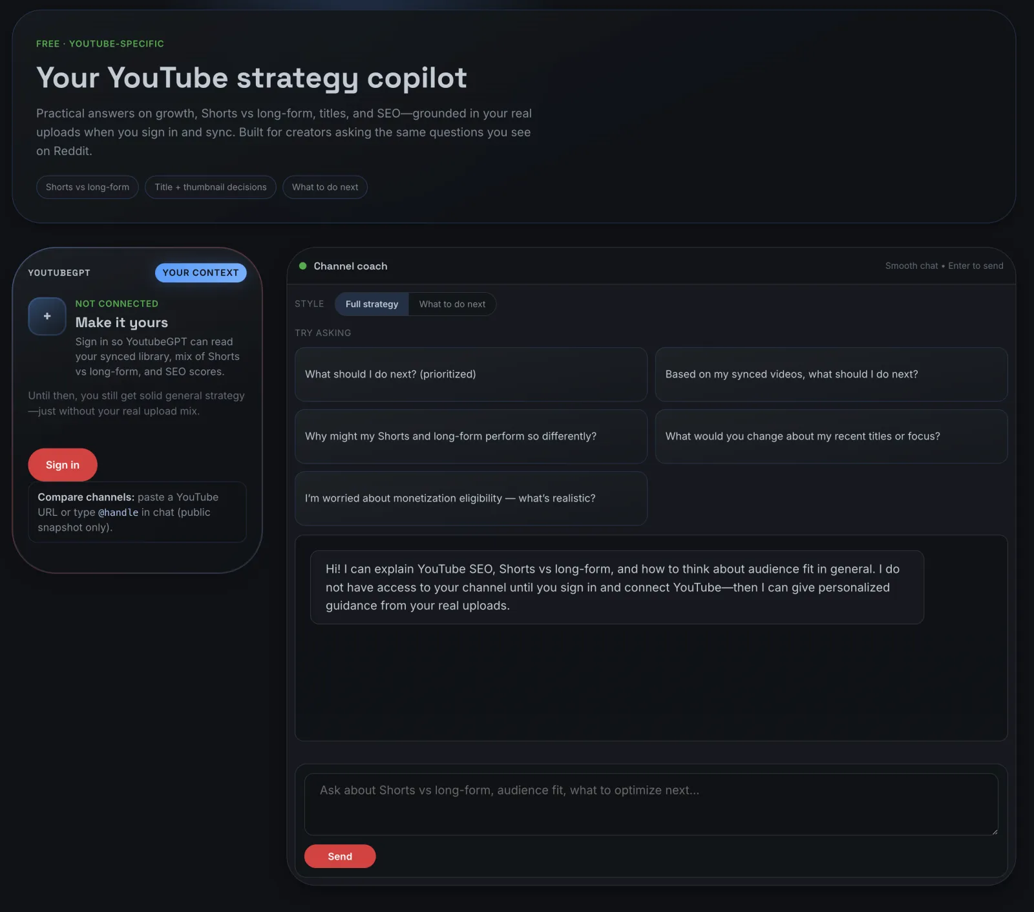The image size is (1034, 912).
Task: Click the Title + thumbnail decisions tag
Action: (211, 187)
